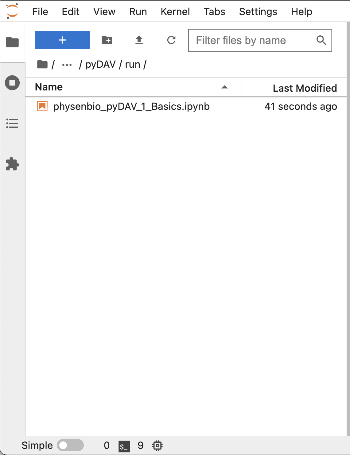The width and height of the screenshot is (350, 455).
Task: Click the search magnifier in the filter box
Action: pos(321,40)
